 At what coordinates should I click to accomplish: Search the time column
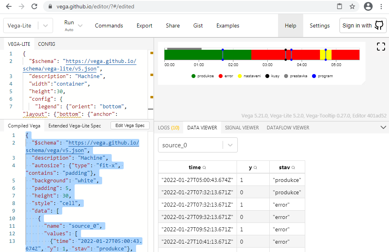[204, 168]
